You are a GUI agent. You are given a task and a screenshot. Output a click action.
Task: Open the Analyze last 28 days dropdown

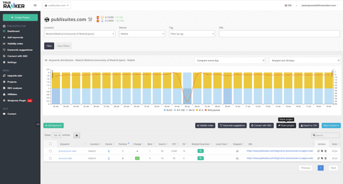[x=304, y=60]
